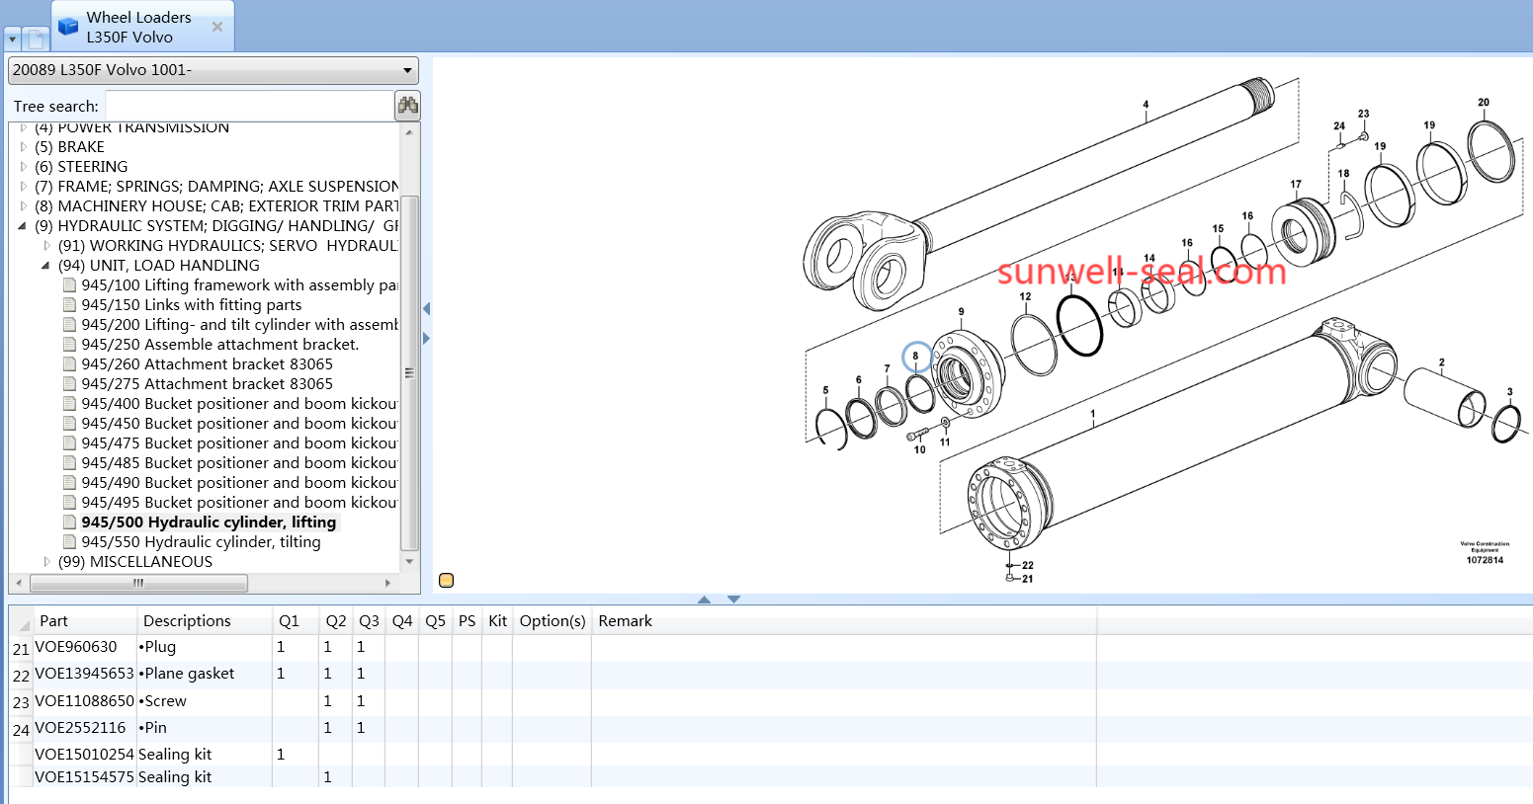Click the down arrow on the horizontal splitter
Image resolution: width=1533 pixels, height=804 pixels.
[733, 600]
